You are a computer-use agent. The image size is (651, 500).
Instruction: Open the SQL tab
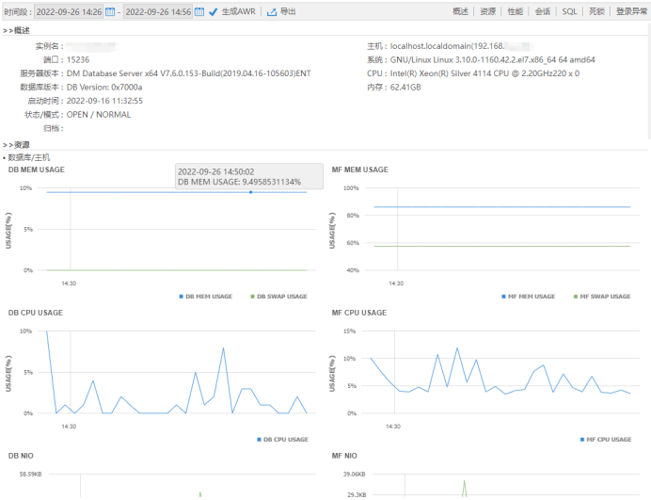point(569,11)
